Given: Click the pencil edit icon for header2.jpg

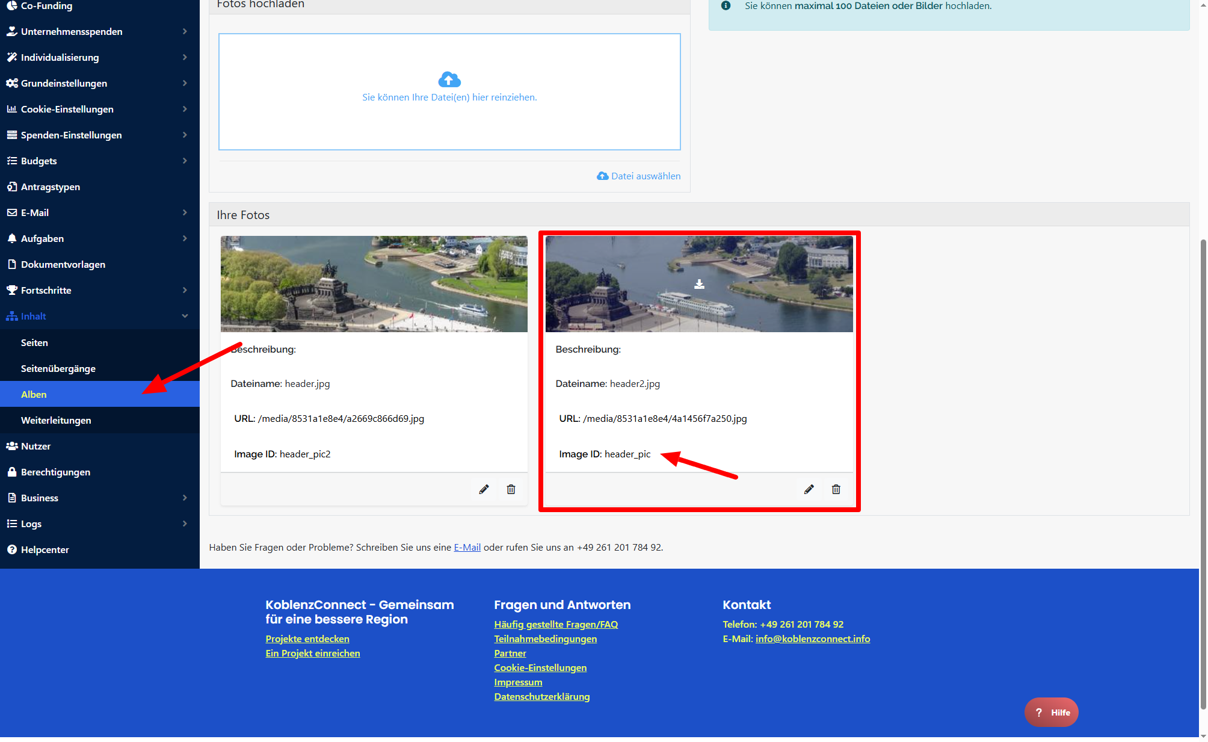Looking at the screenshot, I should (809, 489).
